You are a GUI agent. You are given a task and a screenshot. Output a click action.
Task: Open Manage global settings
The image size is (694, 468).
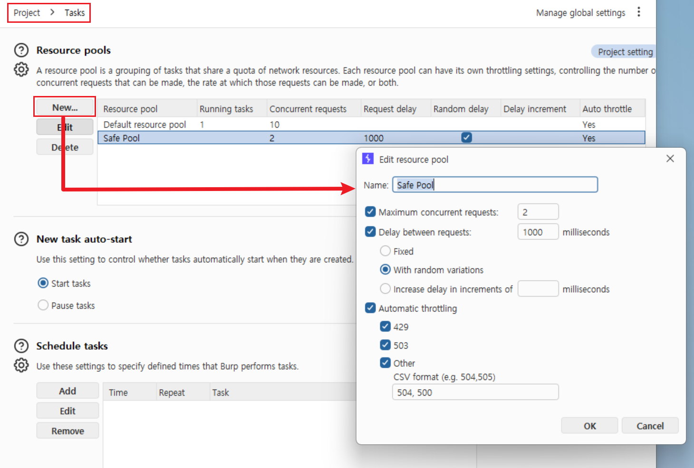click(580, 13)
